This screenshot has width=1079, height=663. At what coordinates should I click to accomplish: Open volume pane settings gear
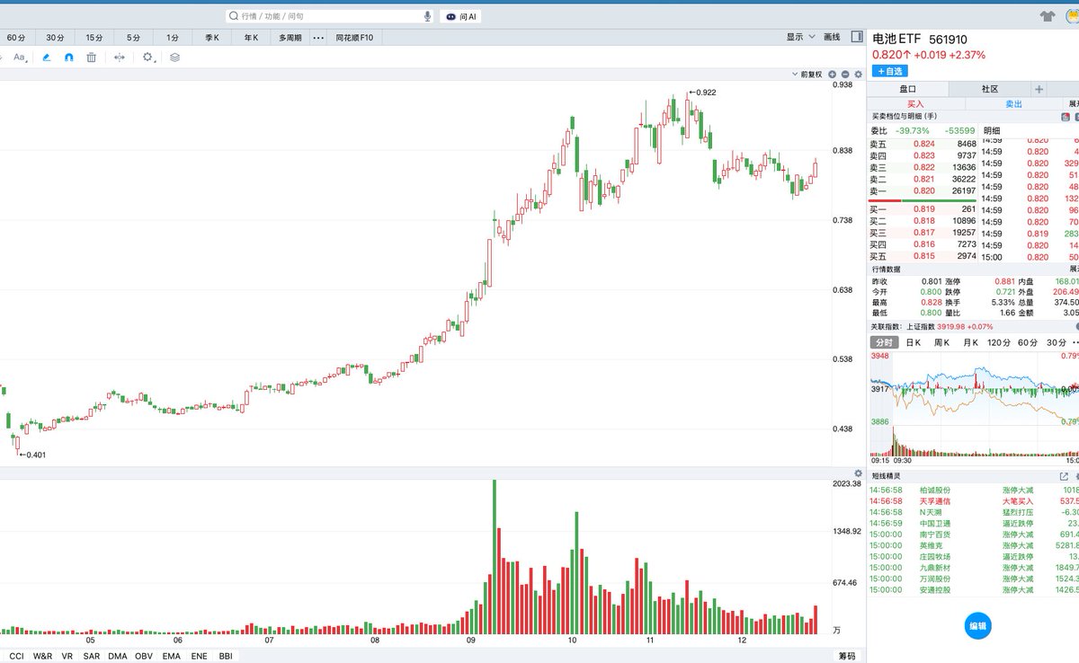pyautogui.click(x=858, y=473)
